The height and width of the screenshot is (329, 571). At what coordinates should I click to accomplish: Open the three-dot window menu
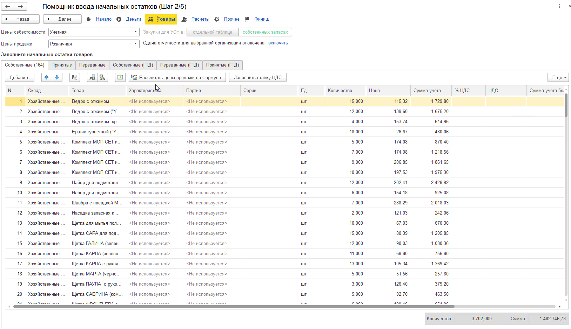click(x=559, y=6)
